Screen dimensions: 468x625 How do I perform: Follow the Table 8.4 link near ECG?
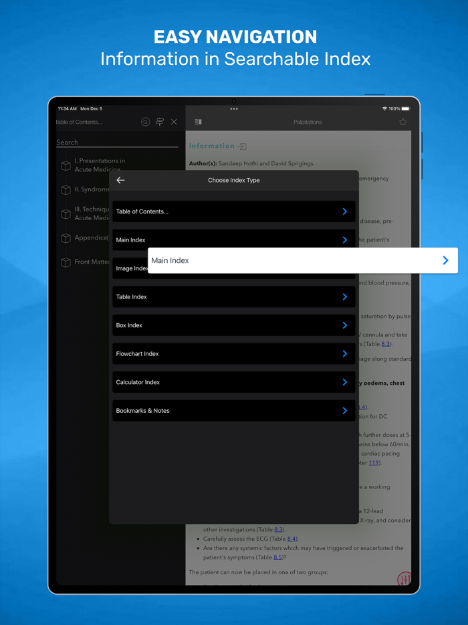coord(291,539)
